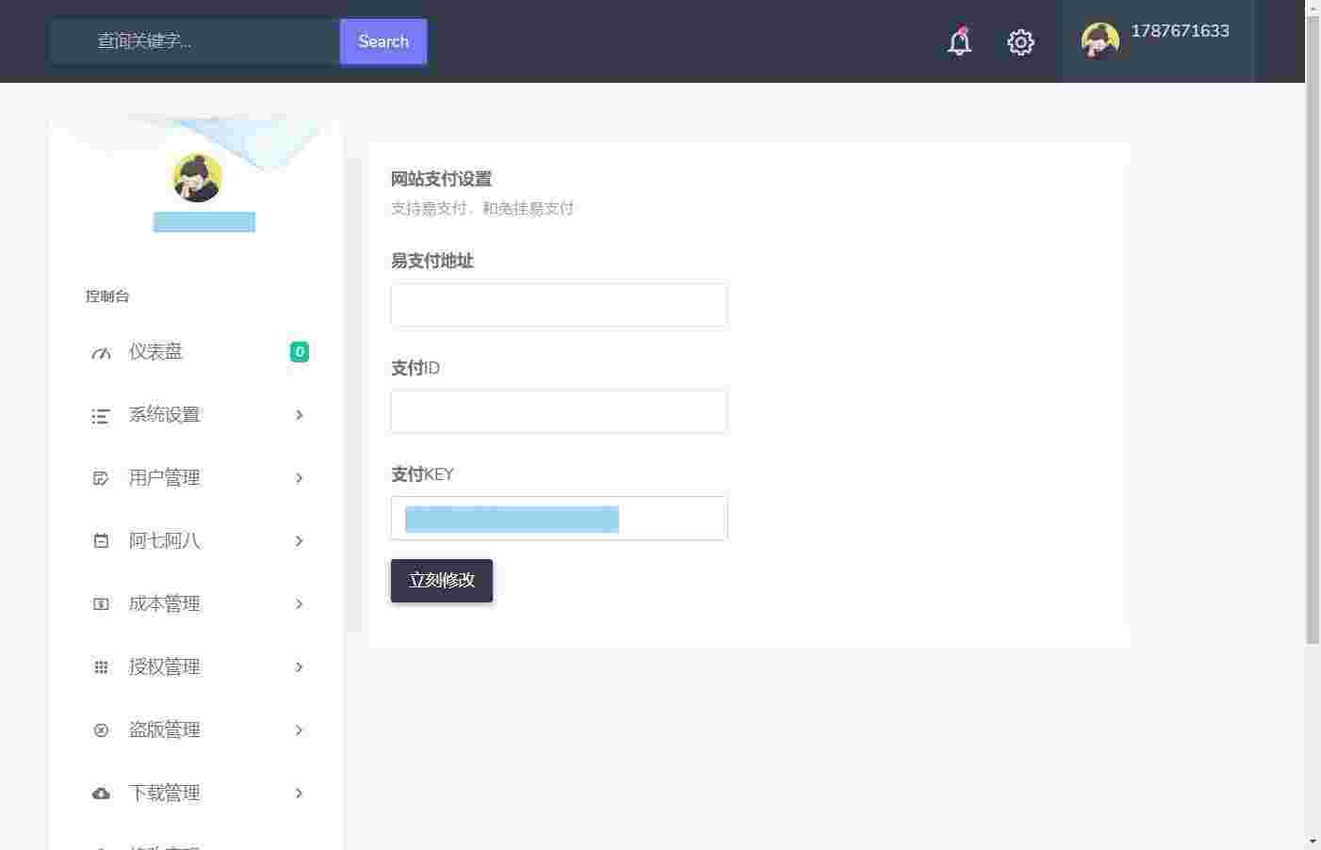Click the list icon beside 系统设置
This screenshot has width=1321, height=850.
(x=101, y=415)
